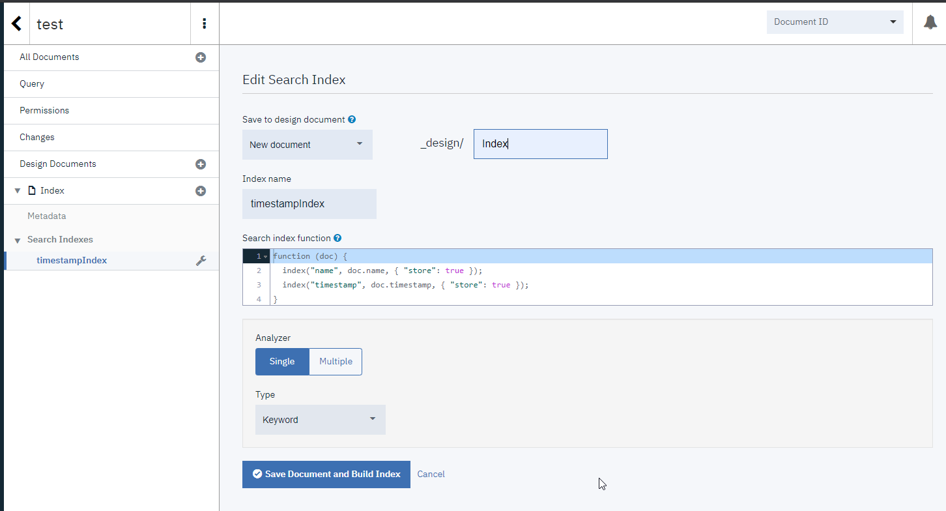Screen dimensions: 946x511
Task: Click the test database name
Action: 50,25
